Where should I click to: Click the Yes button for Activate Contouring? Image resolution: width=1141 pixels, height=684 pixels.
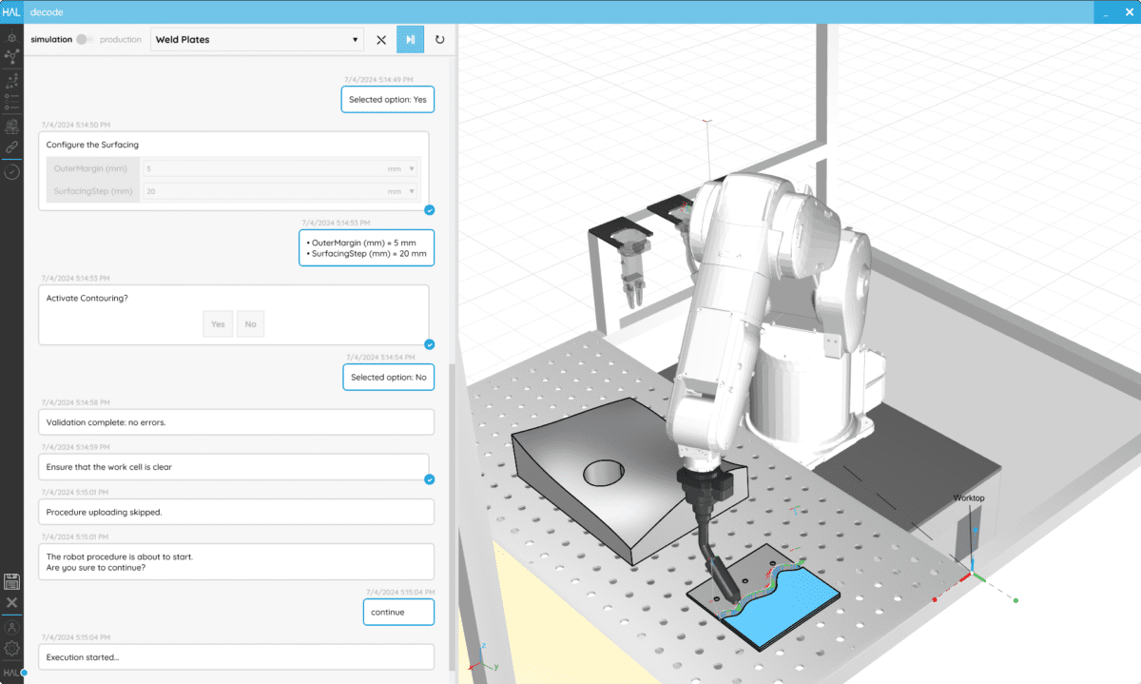tap(218, 323)
